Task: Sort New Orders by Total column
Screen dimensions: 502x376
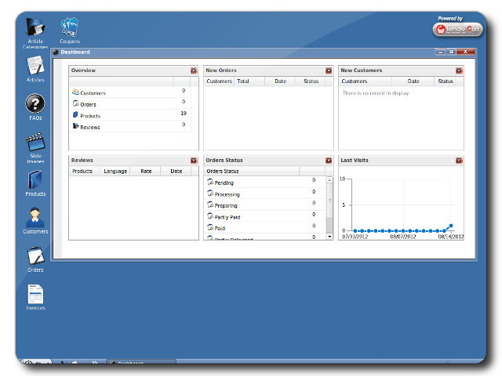Action: 243,81
